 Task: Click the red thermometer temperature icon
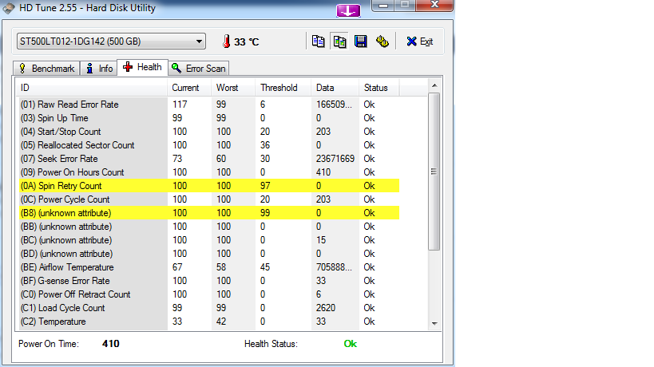coord(227,41)
